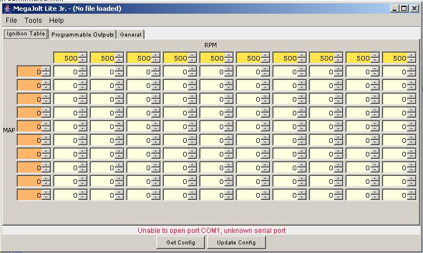This screenshot has width=423, height=253.
Task: Increase the fifth RPM bin with up arrow
Action: click(x=229, y=55)
